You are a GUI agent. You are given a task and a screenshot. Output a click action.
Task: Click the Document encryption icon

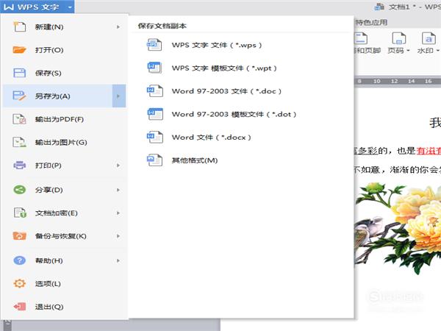20,213
